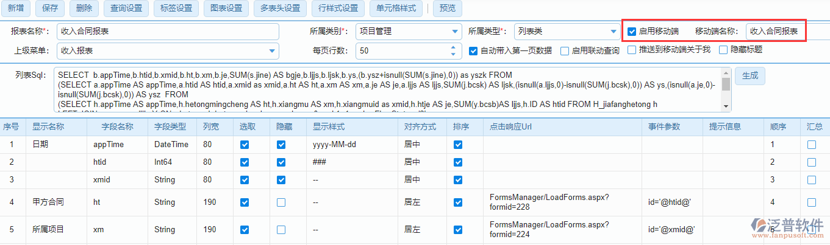Decrease 每页行数 with the down arrow
This screenshot has height=245, width=830.
coord(453,54)
